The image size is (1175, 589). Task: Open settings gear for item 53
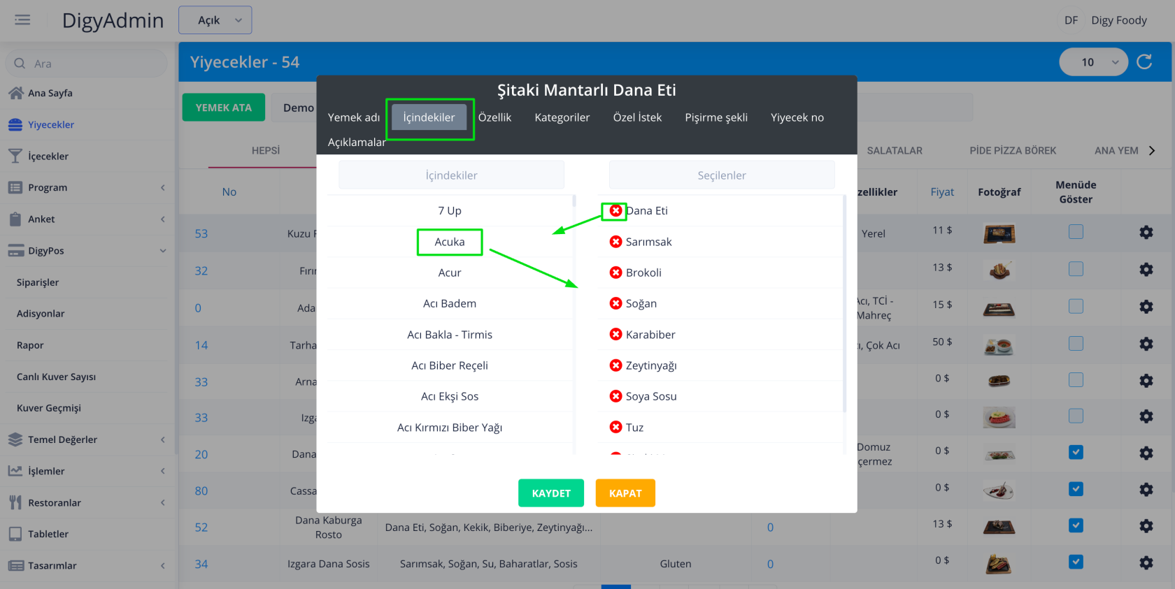1146,232
